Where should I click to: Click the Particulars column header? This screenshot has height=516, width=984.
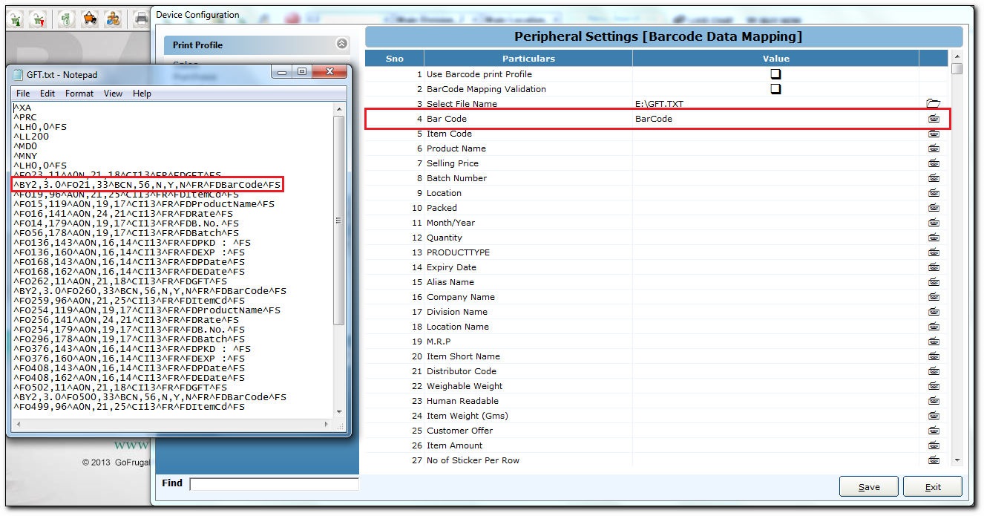click(528, 58)
